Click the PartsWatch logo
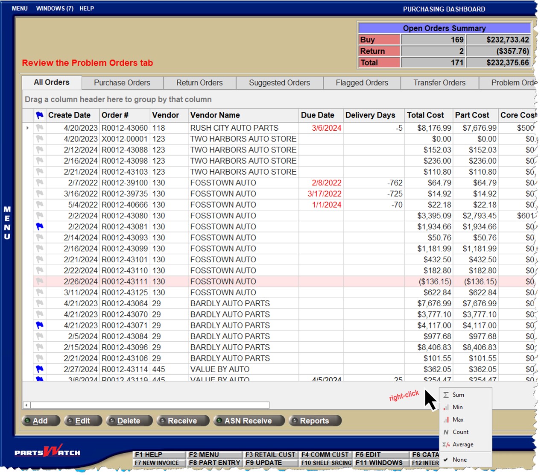541x475 pixels. pyautogui.click(x=47, y=452)
